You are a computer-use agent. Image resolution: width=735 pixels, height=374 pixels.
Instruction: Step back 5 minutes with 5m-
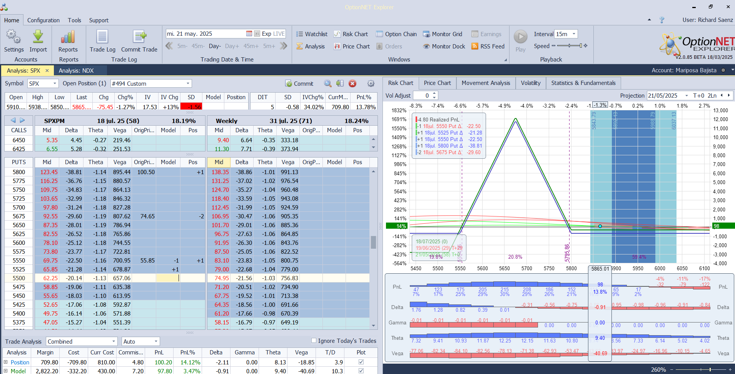[x=182, y=46]
